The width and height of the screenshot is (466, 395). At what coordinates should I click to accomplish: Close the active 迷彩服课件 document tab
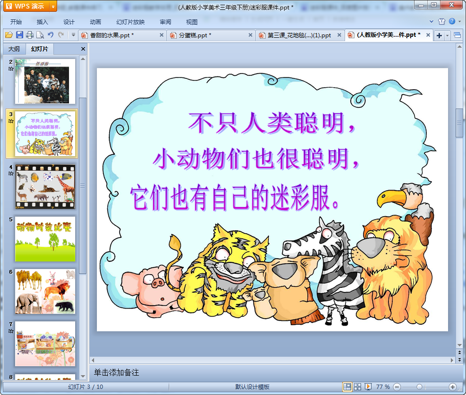pyautogui.click(x=428, y=35)
